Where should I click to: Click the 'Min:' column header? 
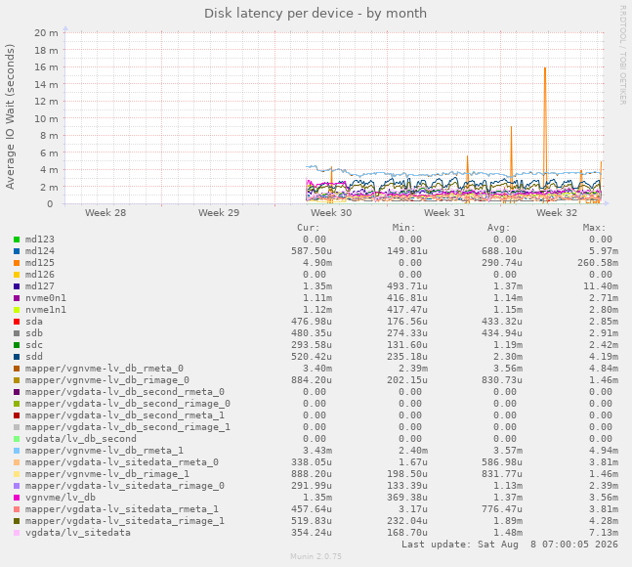pyautogui.click(x=403, y=228)
